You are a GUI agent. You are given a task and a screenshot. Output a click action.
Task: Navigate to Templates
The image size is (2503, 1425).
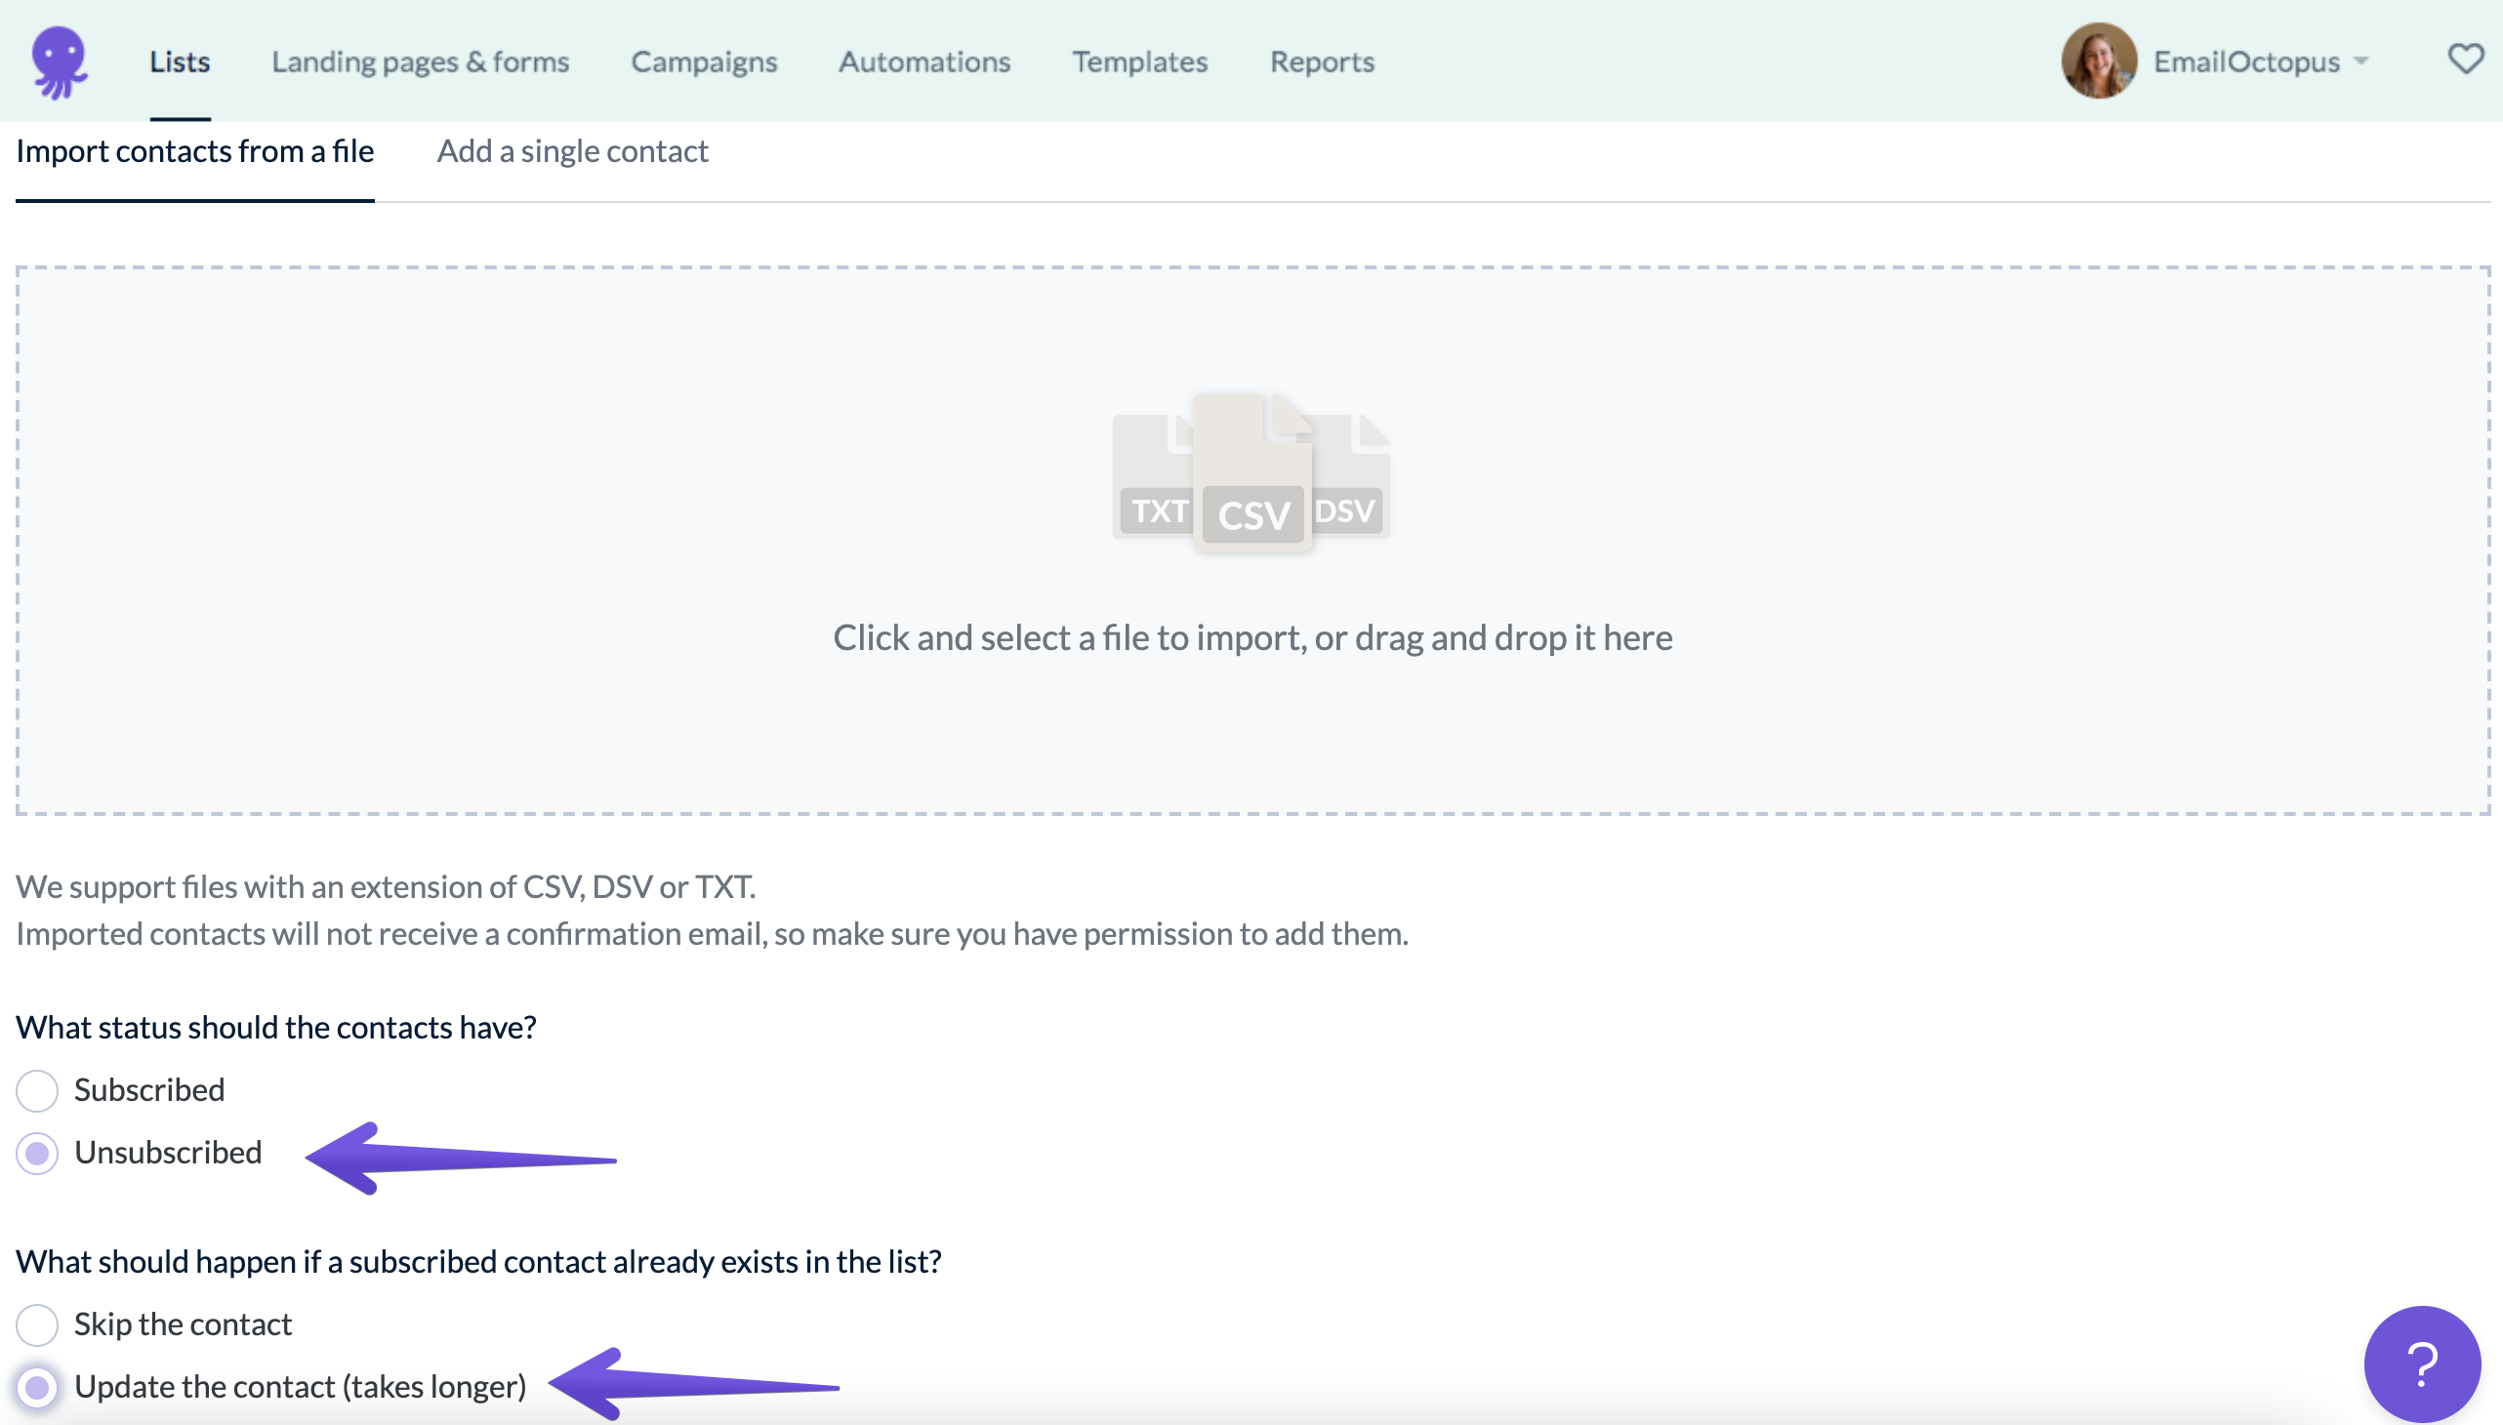pyautogui.click(x=1139, y=61)
